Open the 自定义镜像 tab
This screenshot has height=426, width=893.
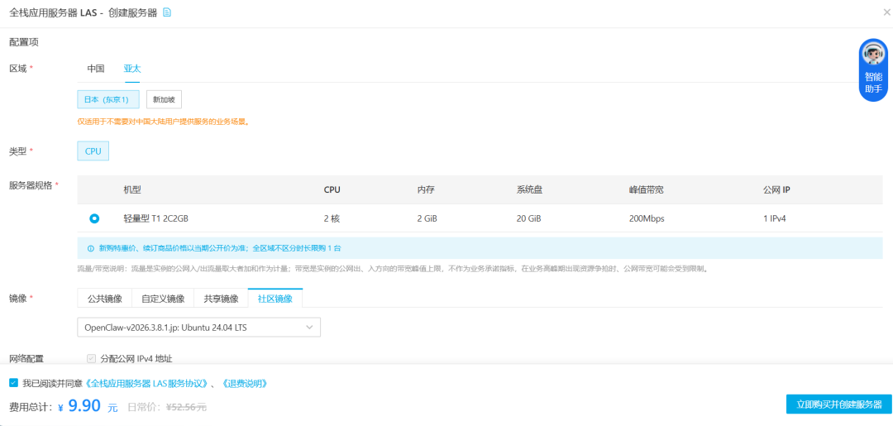(x=163, y=298)
